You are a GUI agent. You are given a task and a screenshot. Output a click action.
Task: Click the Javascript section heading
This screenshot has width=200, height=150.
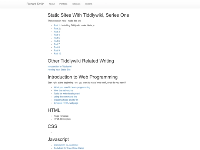tap(58, 139)
